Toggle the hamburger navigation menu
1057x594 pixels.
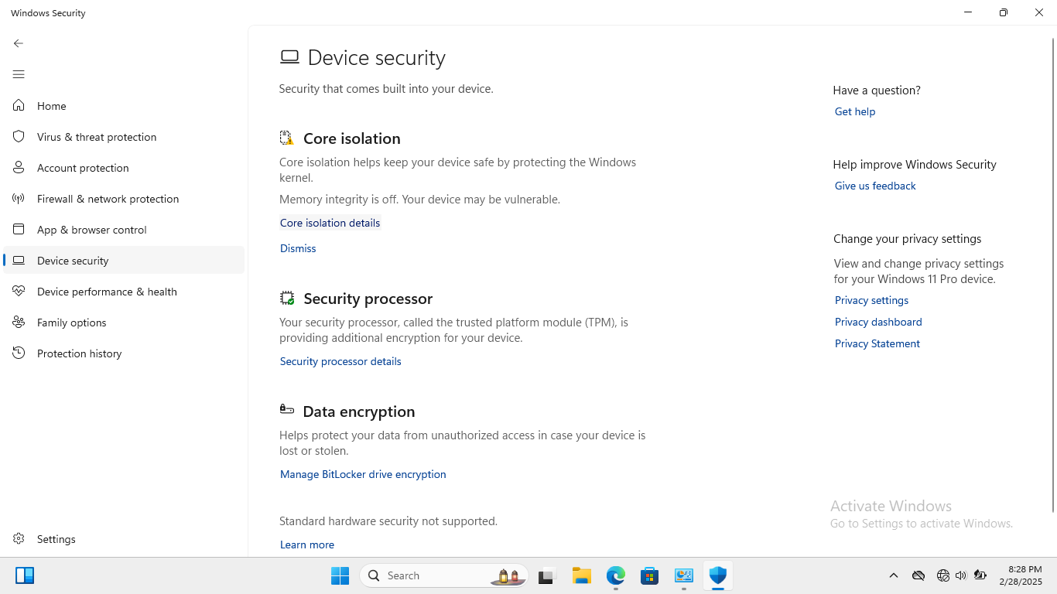tap(19, 74)
